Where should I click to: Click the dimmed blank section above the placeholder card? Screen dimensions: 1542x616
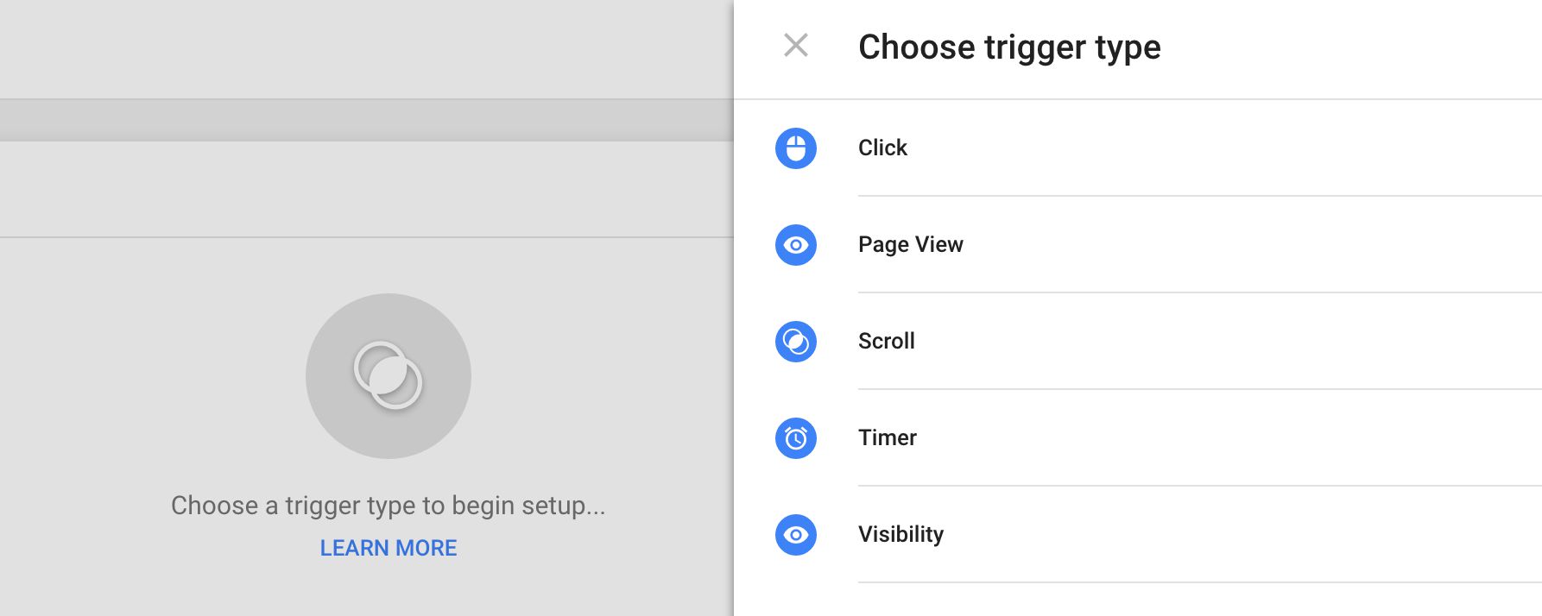coord(367,189)
